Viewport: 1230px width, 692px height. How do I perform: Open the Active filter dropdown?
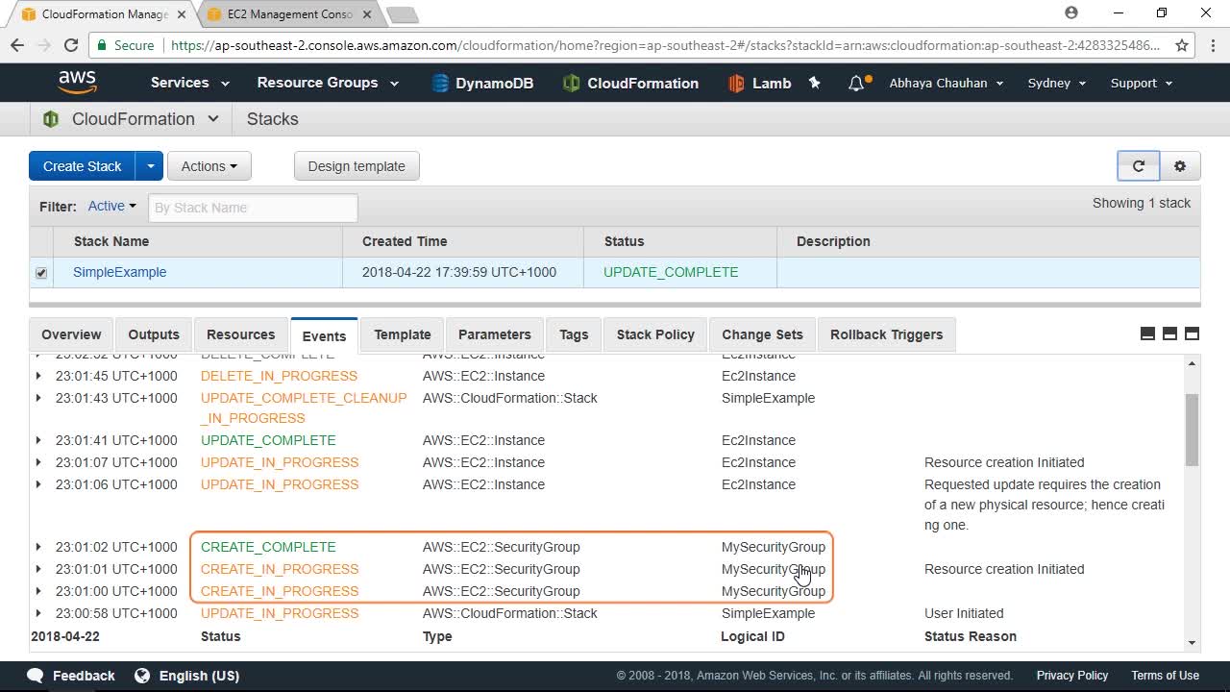click(111, 206)
